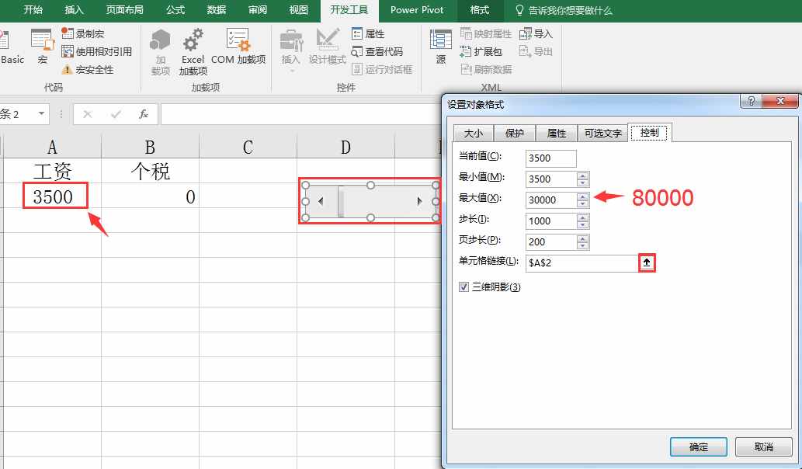This screenshot has width=802, height=469.
Task: Open Excel Add-ins (Excel 加载项)
Action: pos(193,52)
